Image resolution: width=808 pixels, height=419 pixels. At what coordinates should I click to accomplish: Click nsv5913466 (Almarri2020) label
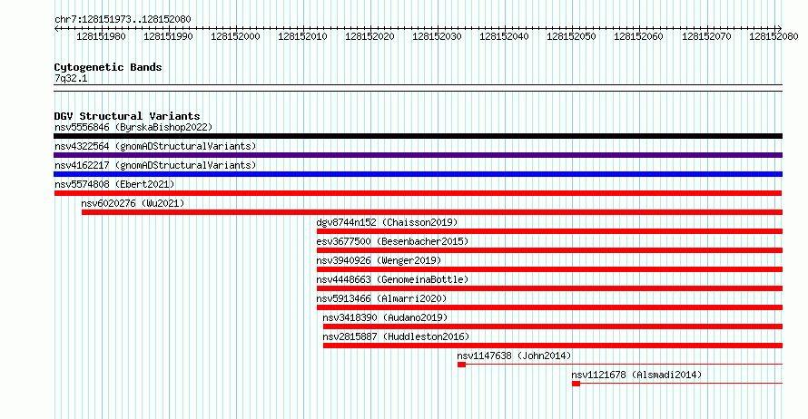click(381, 298)
